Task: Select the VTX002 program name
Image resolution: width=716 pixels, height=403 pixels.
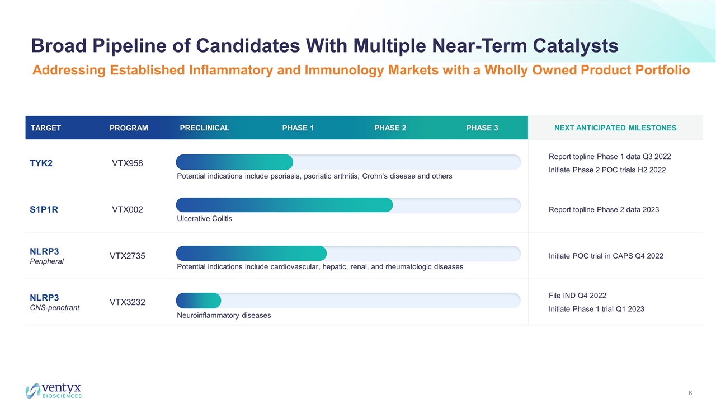Action: tap(127, 209)
